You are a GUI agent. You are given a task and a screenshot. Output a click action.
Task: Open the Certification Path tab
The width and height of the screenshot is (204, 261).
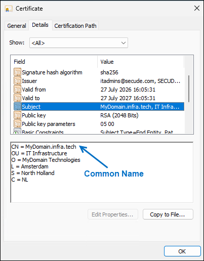75,26
